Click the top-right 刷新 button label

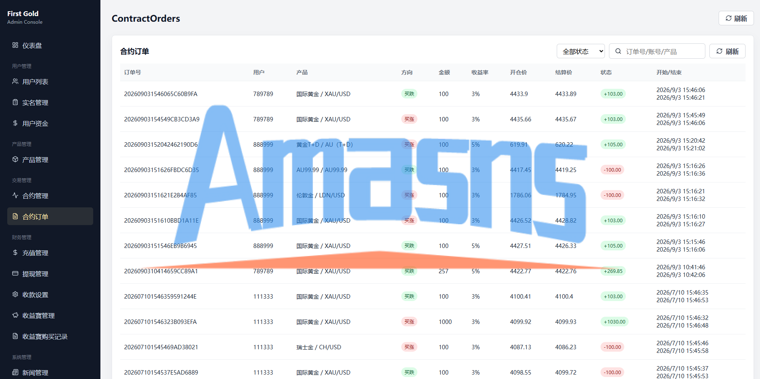[740, 18]
